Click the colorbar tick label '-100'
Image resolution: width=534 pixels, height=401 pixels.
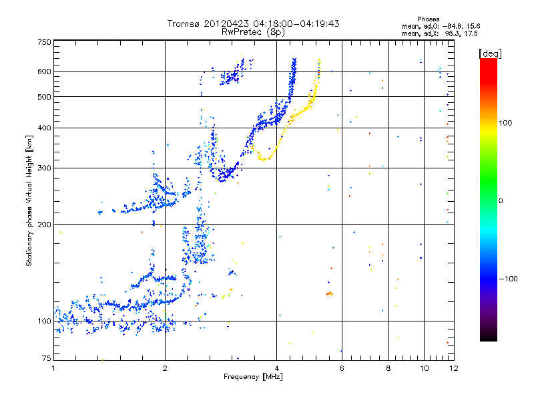(x=509, y=279)
